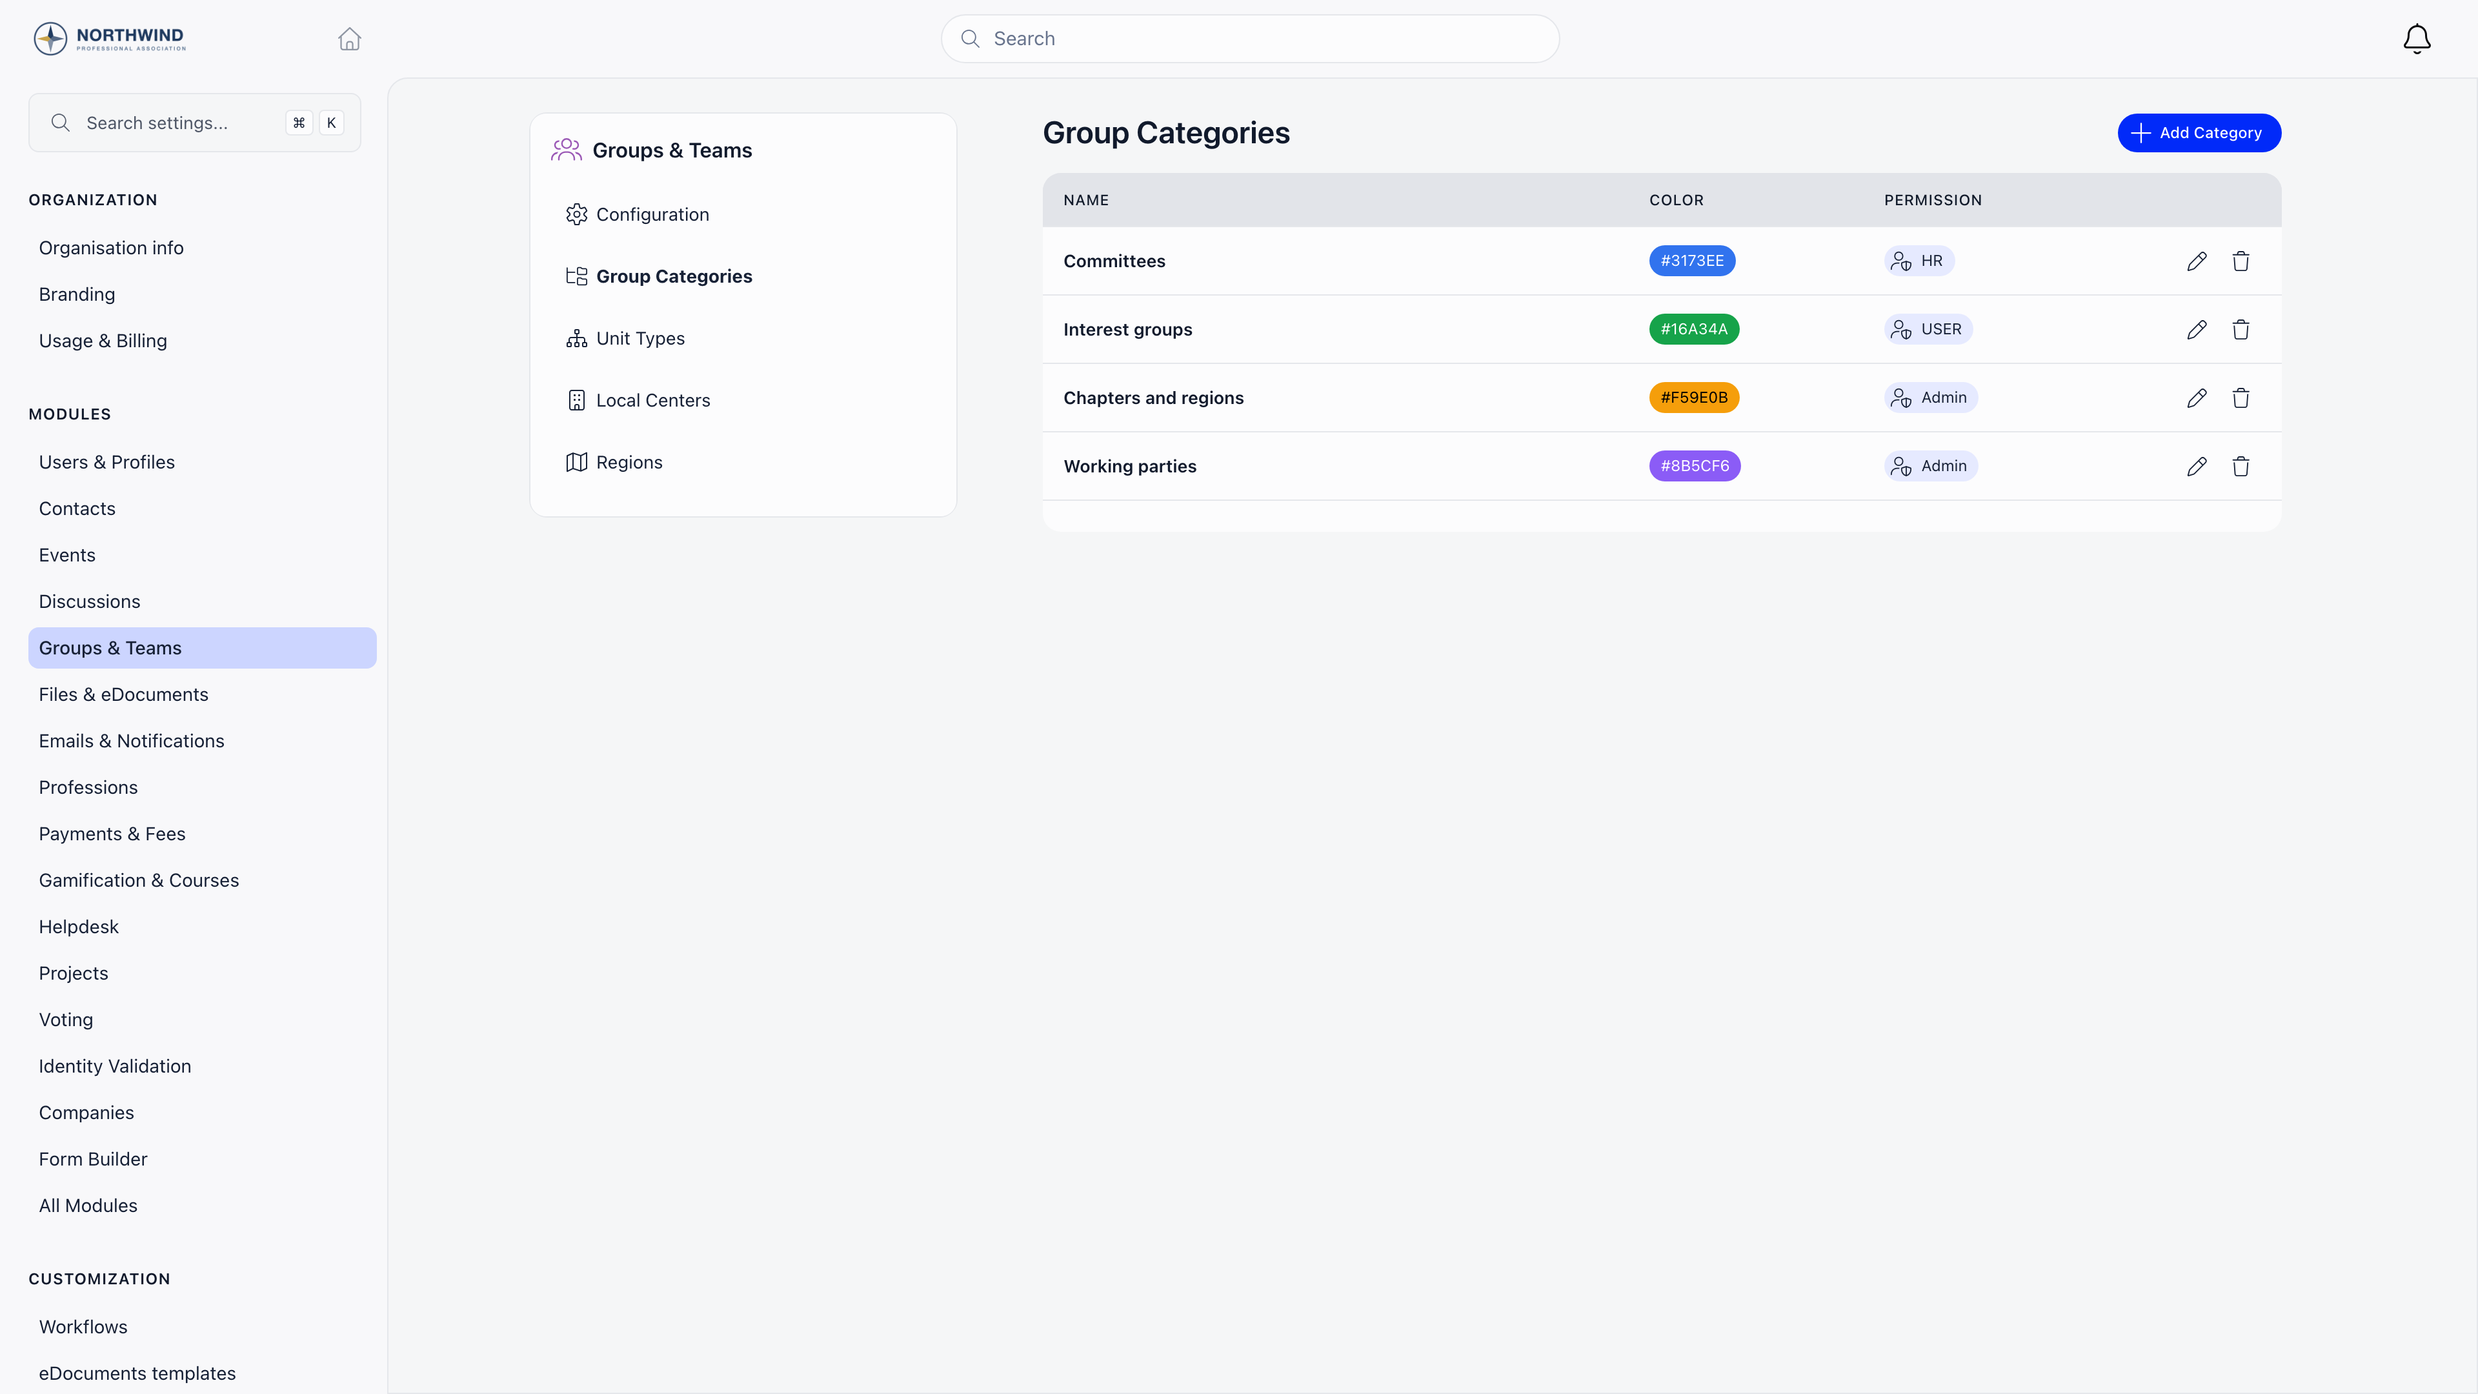Viewport: 2478px width, 1394px height.
Task: Click the #3173EE color chip
Action: click(x=1691, y=261)
